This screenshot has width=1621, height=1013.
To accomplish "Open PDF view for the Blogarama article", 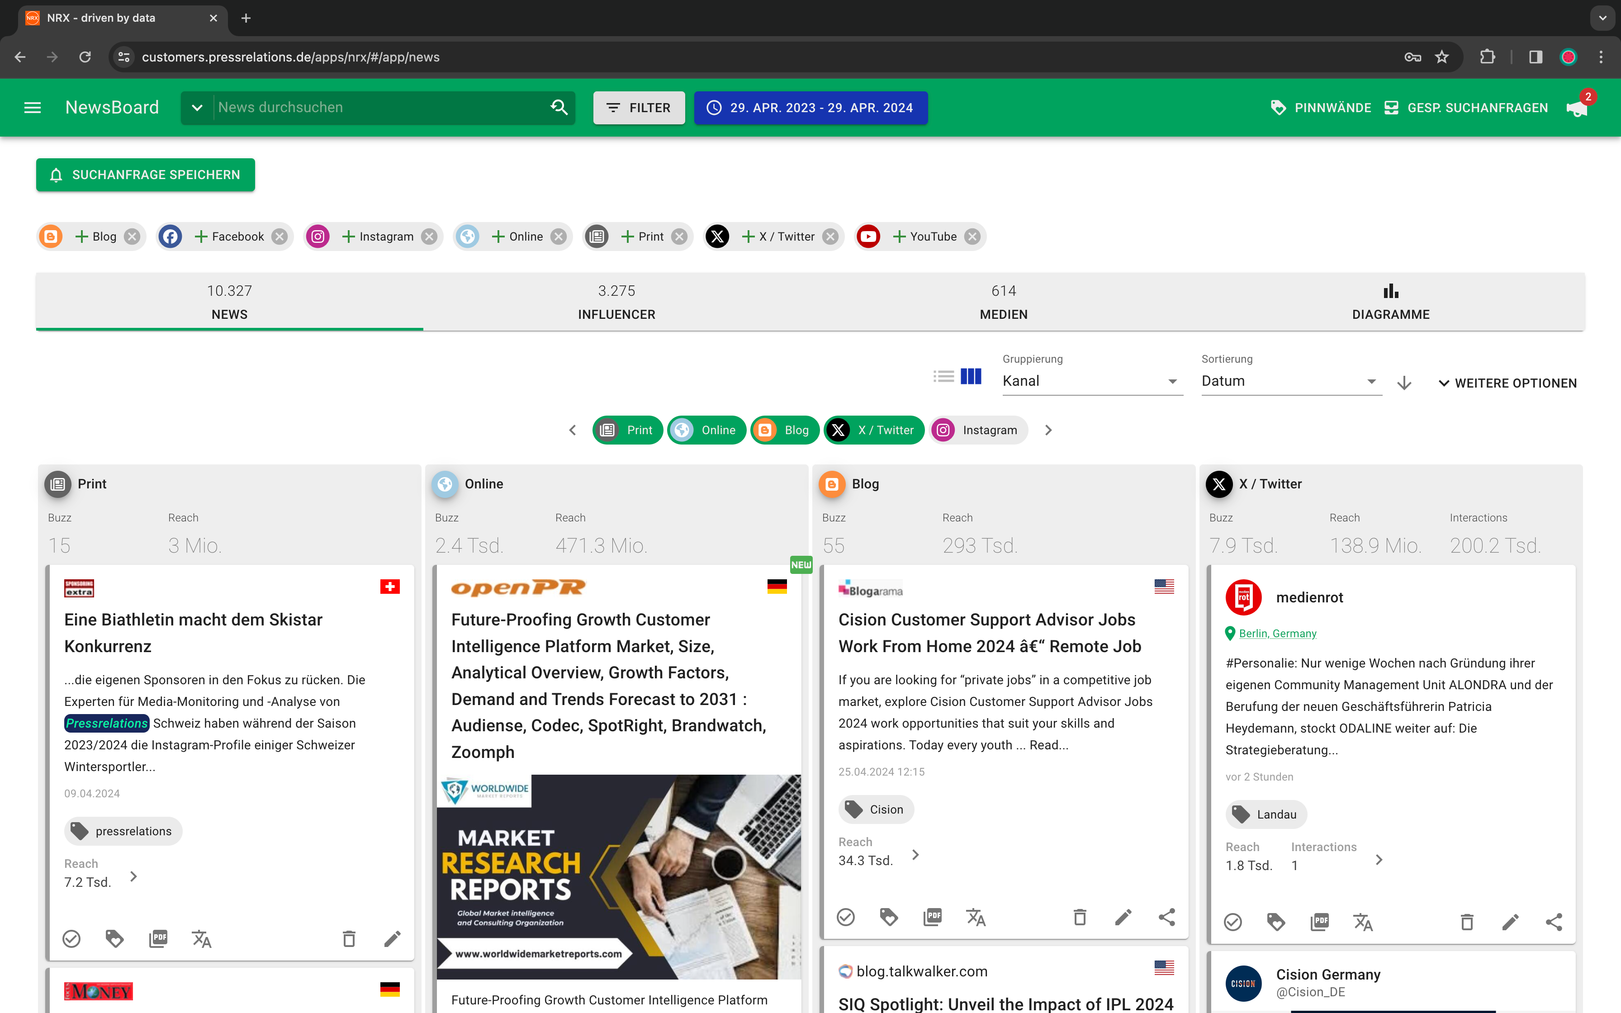I will tap(933, 917).
